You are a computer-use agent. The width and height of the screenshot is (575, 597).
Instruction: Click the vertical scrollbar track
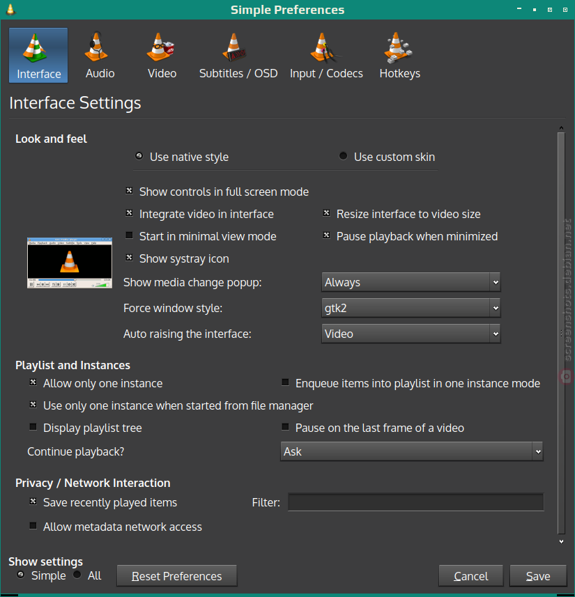coord(561,334)
